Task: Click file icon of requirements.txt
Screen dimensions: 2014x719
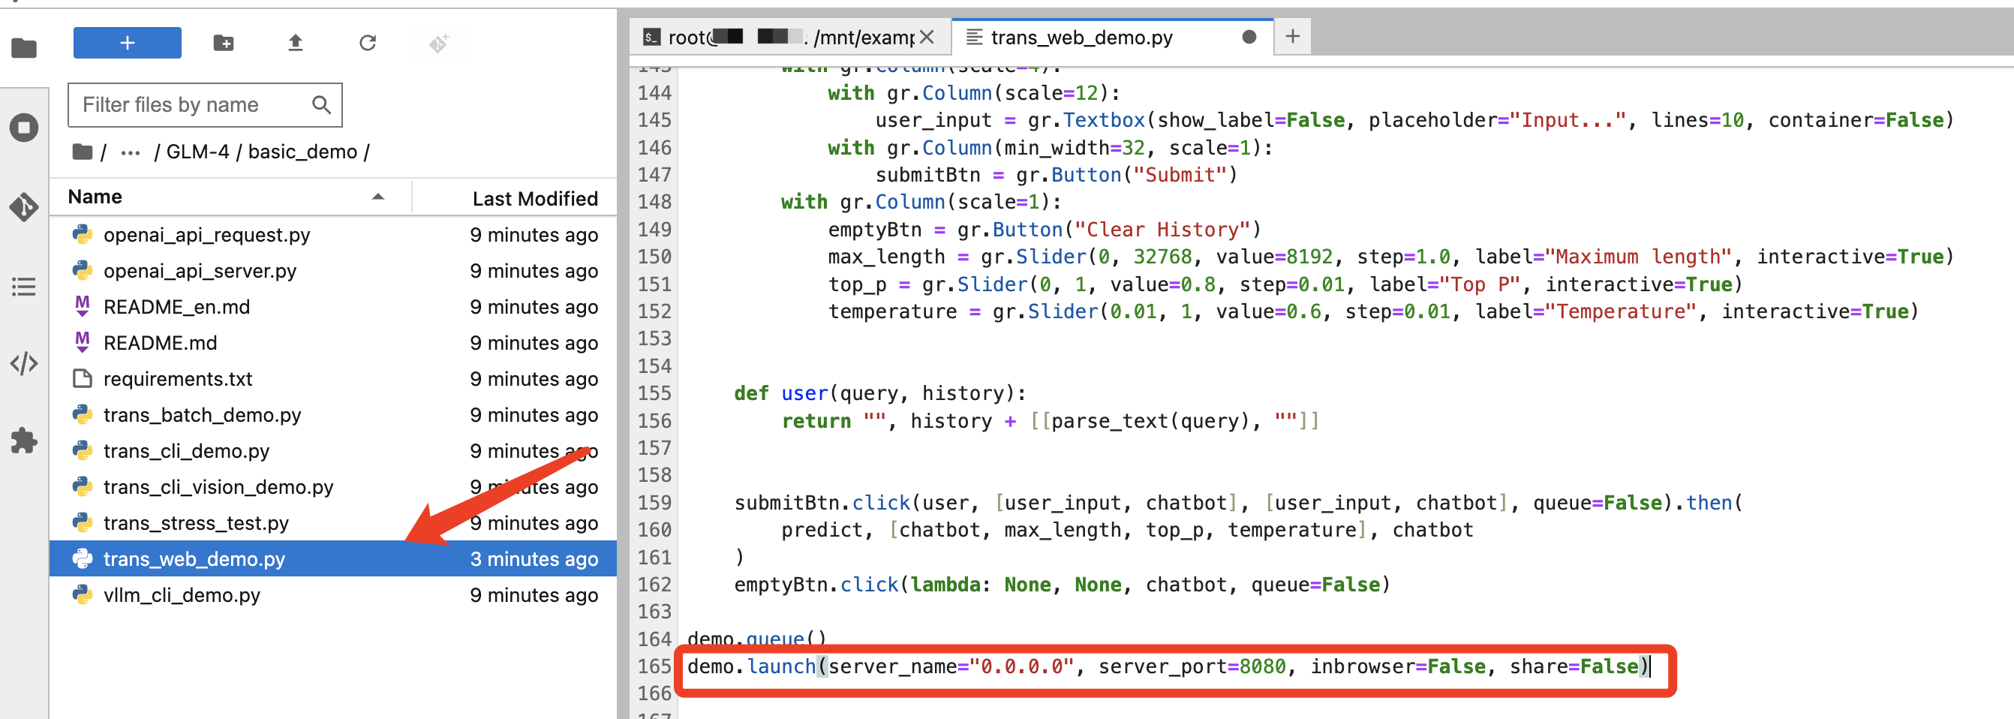Action: (x=82, y=379)
